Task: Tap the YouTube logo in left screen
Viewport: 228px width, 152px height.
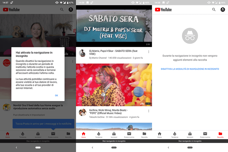Action: [x=11, y=10]
